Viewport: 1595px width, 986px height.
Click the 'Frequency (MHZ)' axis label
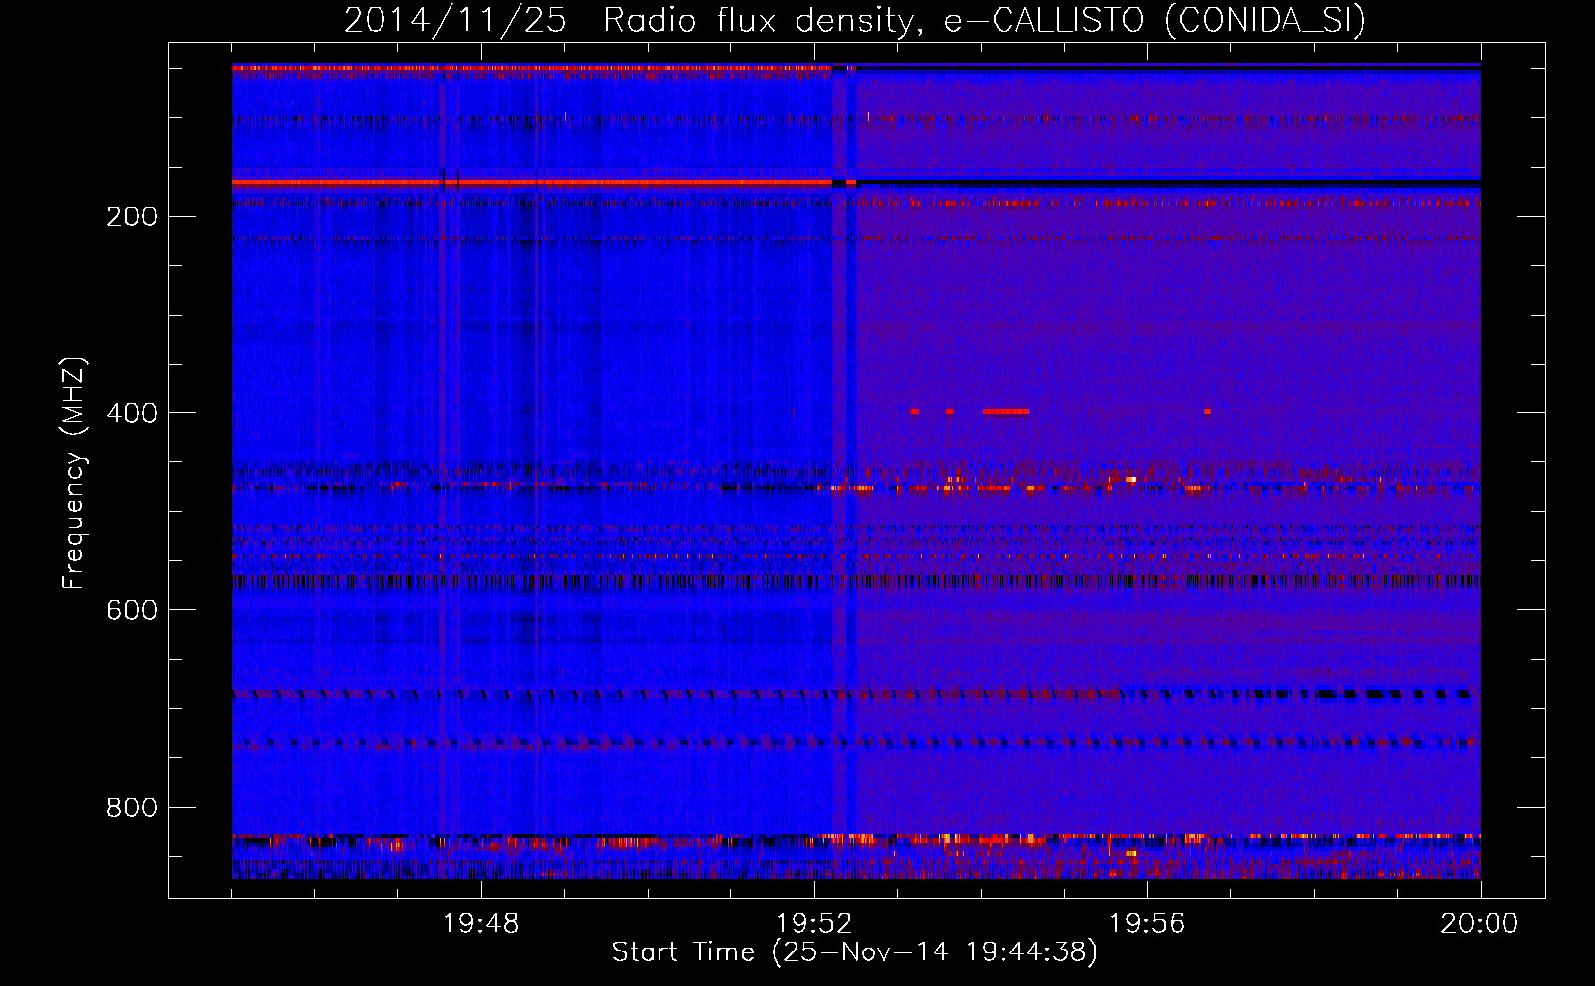pos(74,473)
